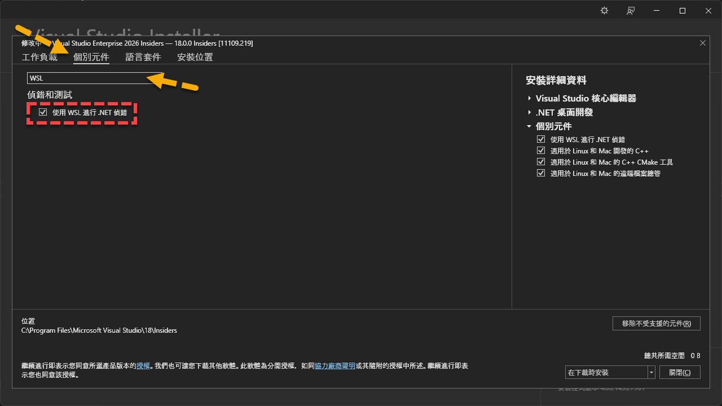
Task: Uncheck 適用於 Linux 和 Mac 的 C++ CMake 工具
Action: (541, 162)
